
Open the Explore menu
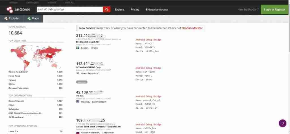tap(120, 10)
